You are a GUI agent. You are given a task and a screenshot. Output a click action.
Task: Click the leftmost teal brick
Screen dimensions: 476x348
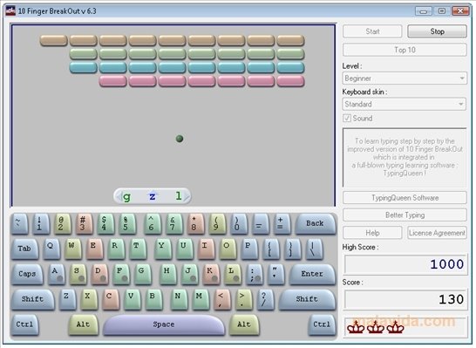click(x=83, y=67)
